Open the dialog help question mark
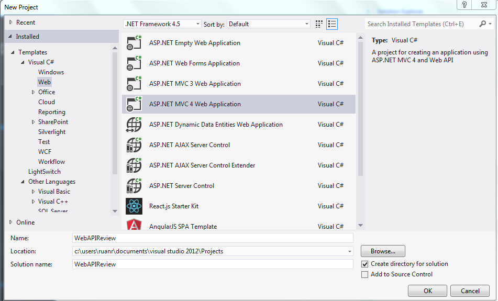Screen dimensions: 498x301 point(464,5)
